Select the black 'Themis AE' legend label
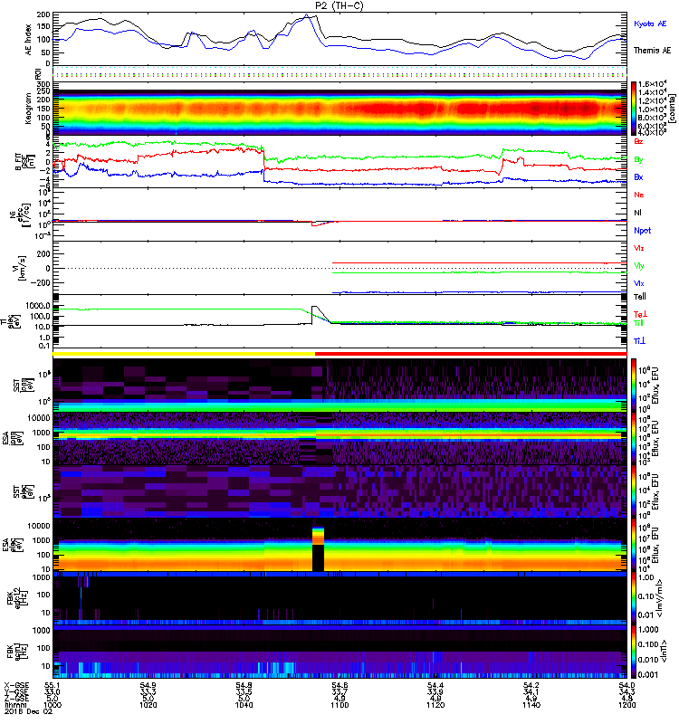The width and height of the screenshot is (679, 724). pos(652,51)
